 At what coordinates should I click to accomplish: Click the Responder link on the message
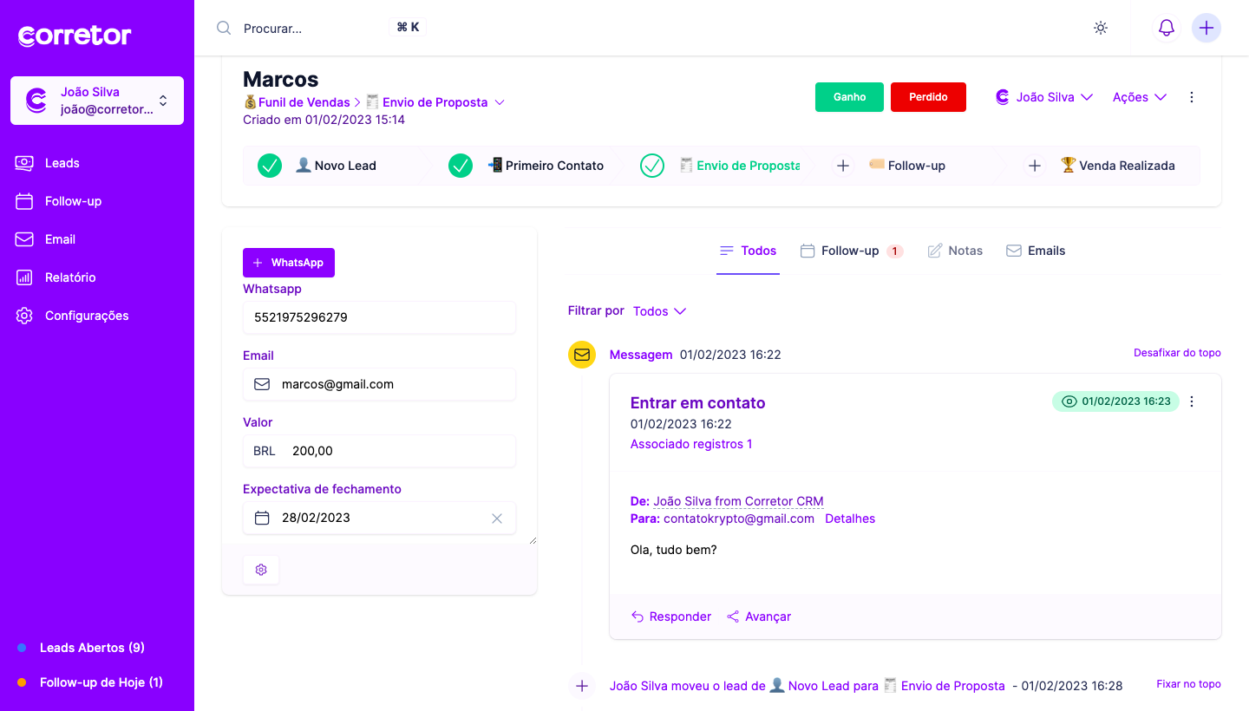click(671, 616)
